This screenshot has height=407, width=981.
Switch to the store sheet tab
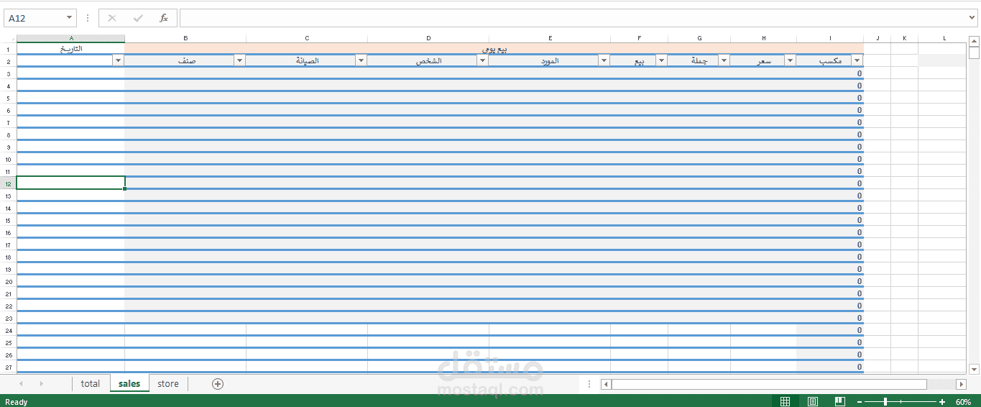[x=168, y=384]
